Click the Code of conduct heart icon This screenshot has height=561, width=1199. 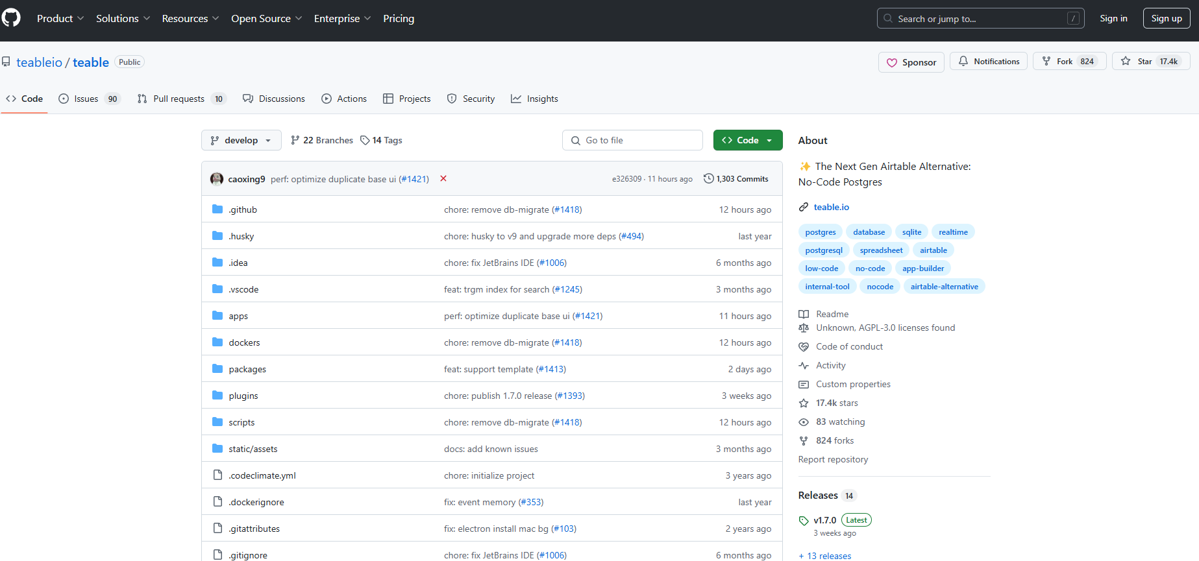[x=804, y=346]
